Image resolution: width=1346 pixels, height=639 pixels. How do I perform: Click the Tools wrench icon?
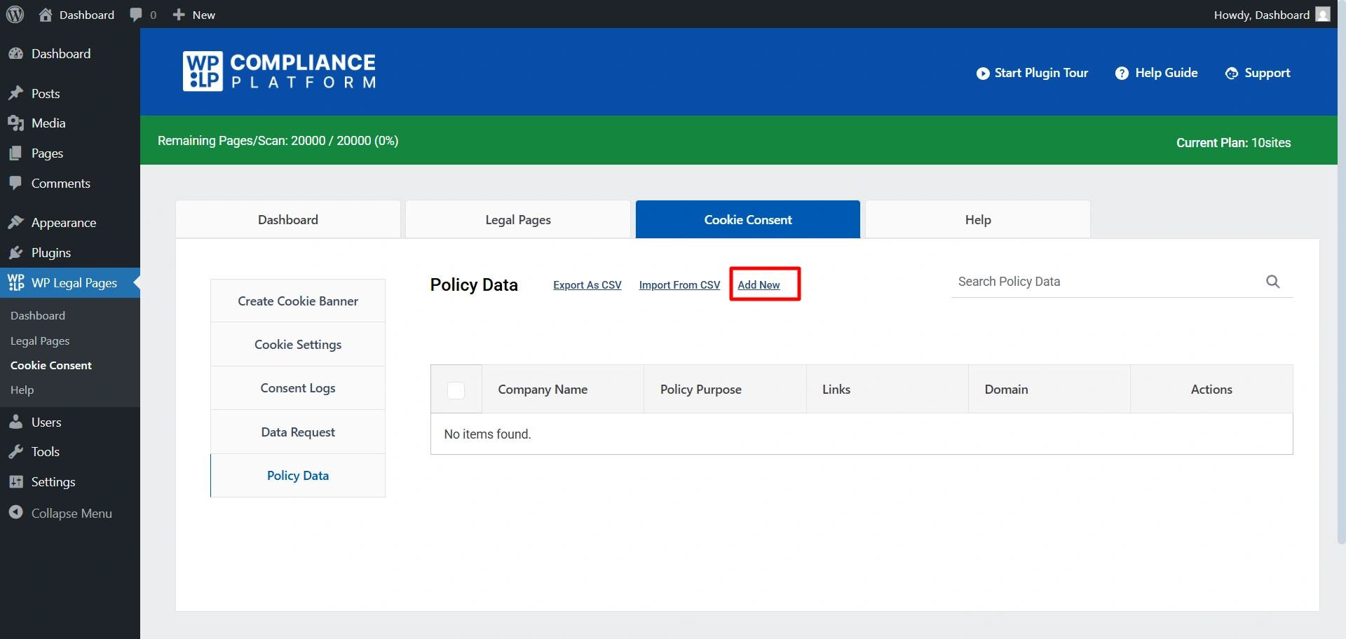[17, 451]
